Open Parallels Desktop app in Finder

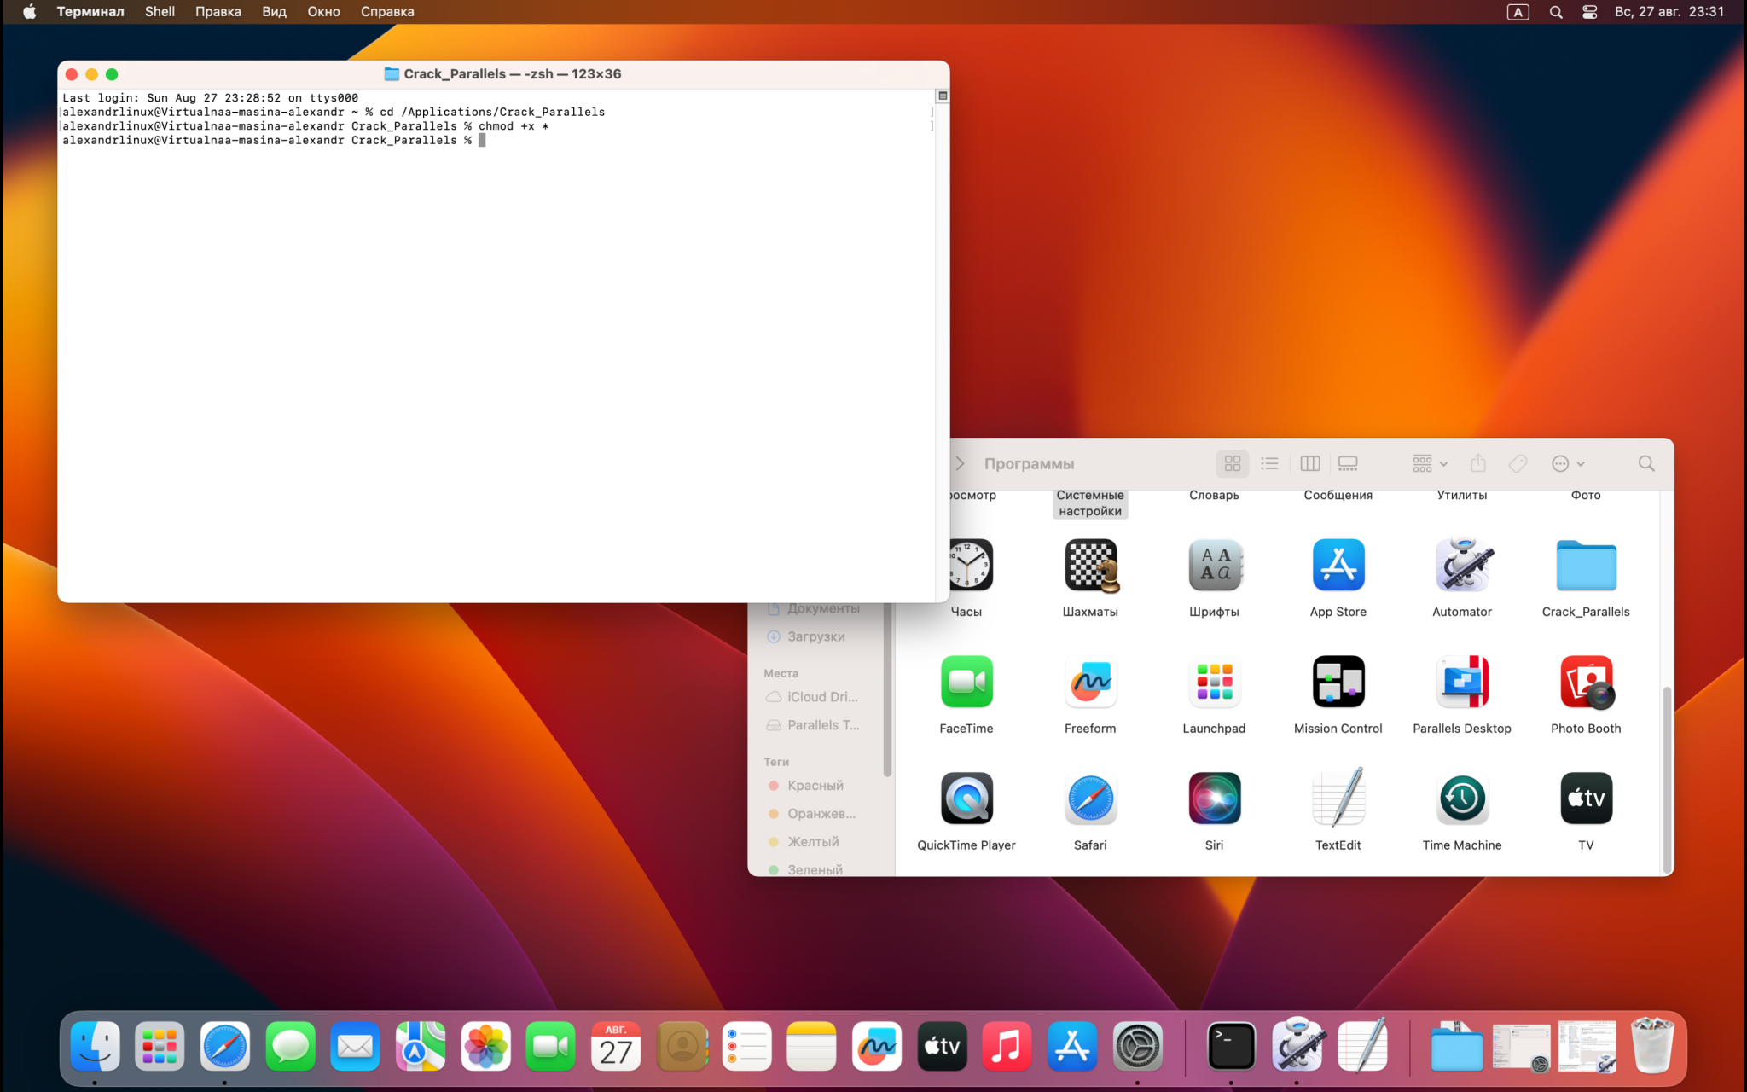[1462, 682]
